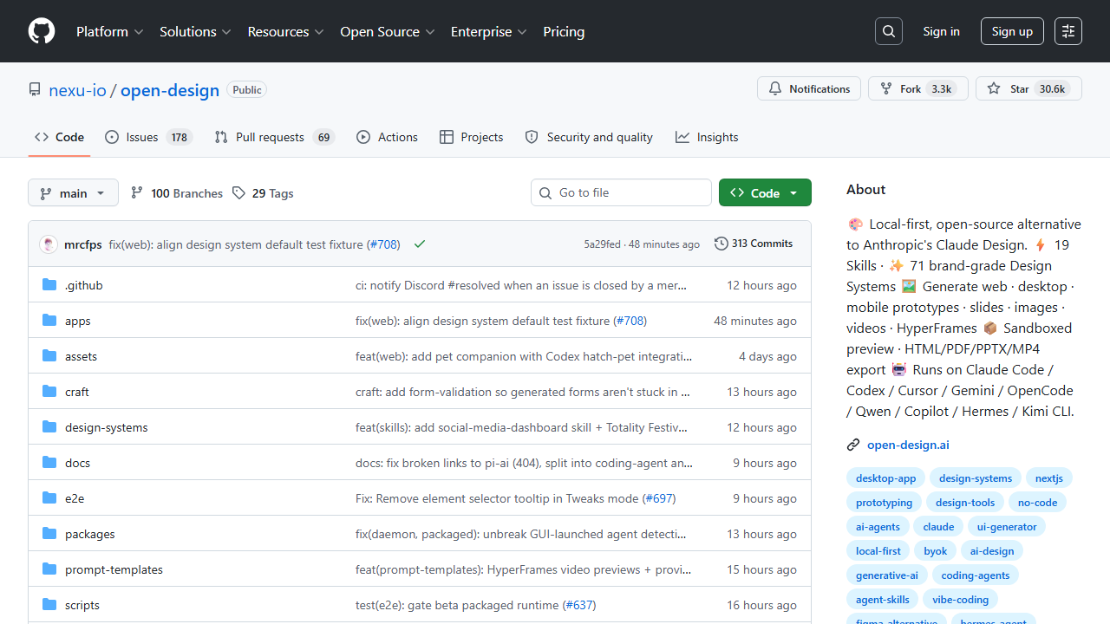
Task: Click the design-systems folder icon
Action: pos(49,427)
